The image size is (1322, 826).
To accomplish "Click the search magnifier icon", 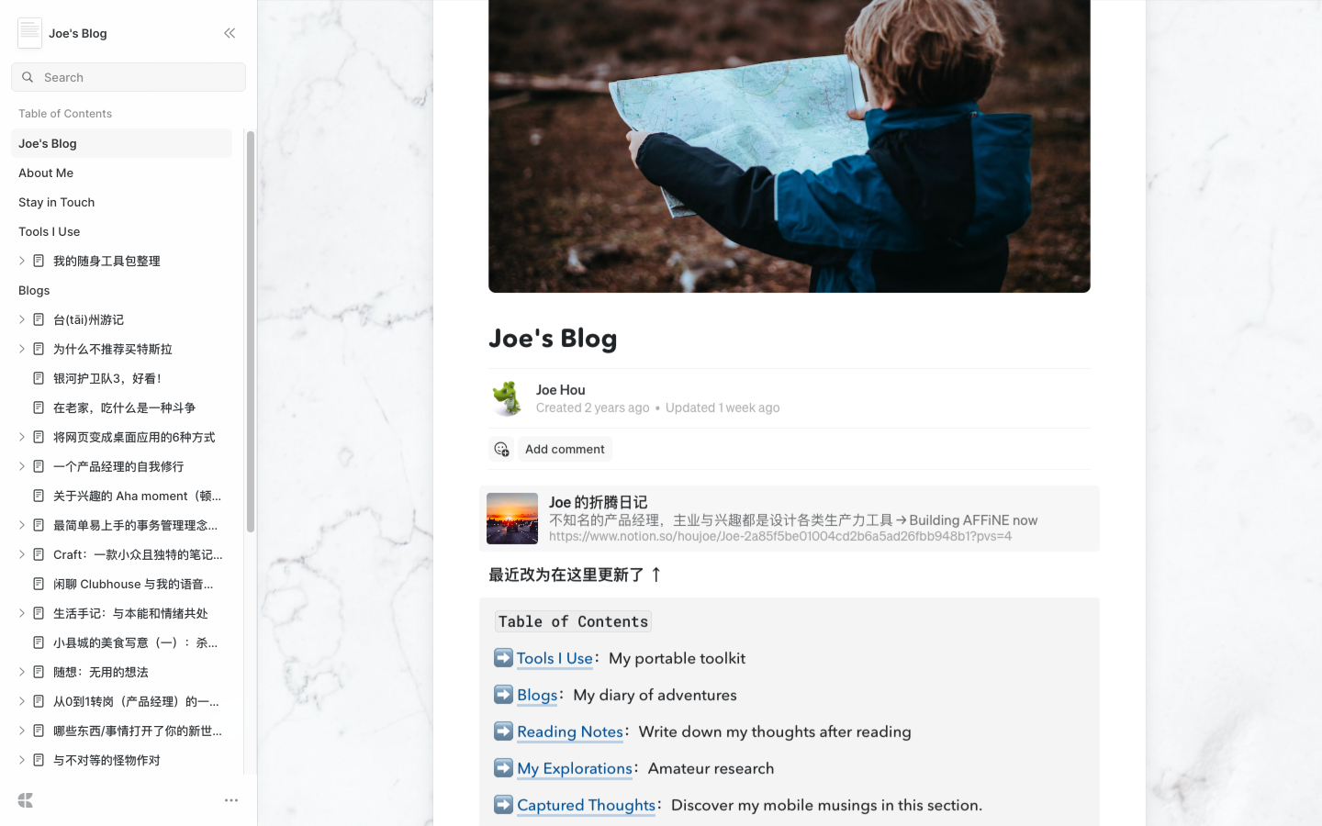I will 28,77.
